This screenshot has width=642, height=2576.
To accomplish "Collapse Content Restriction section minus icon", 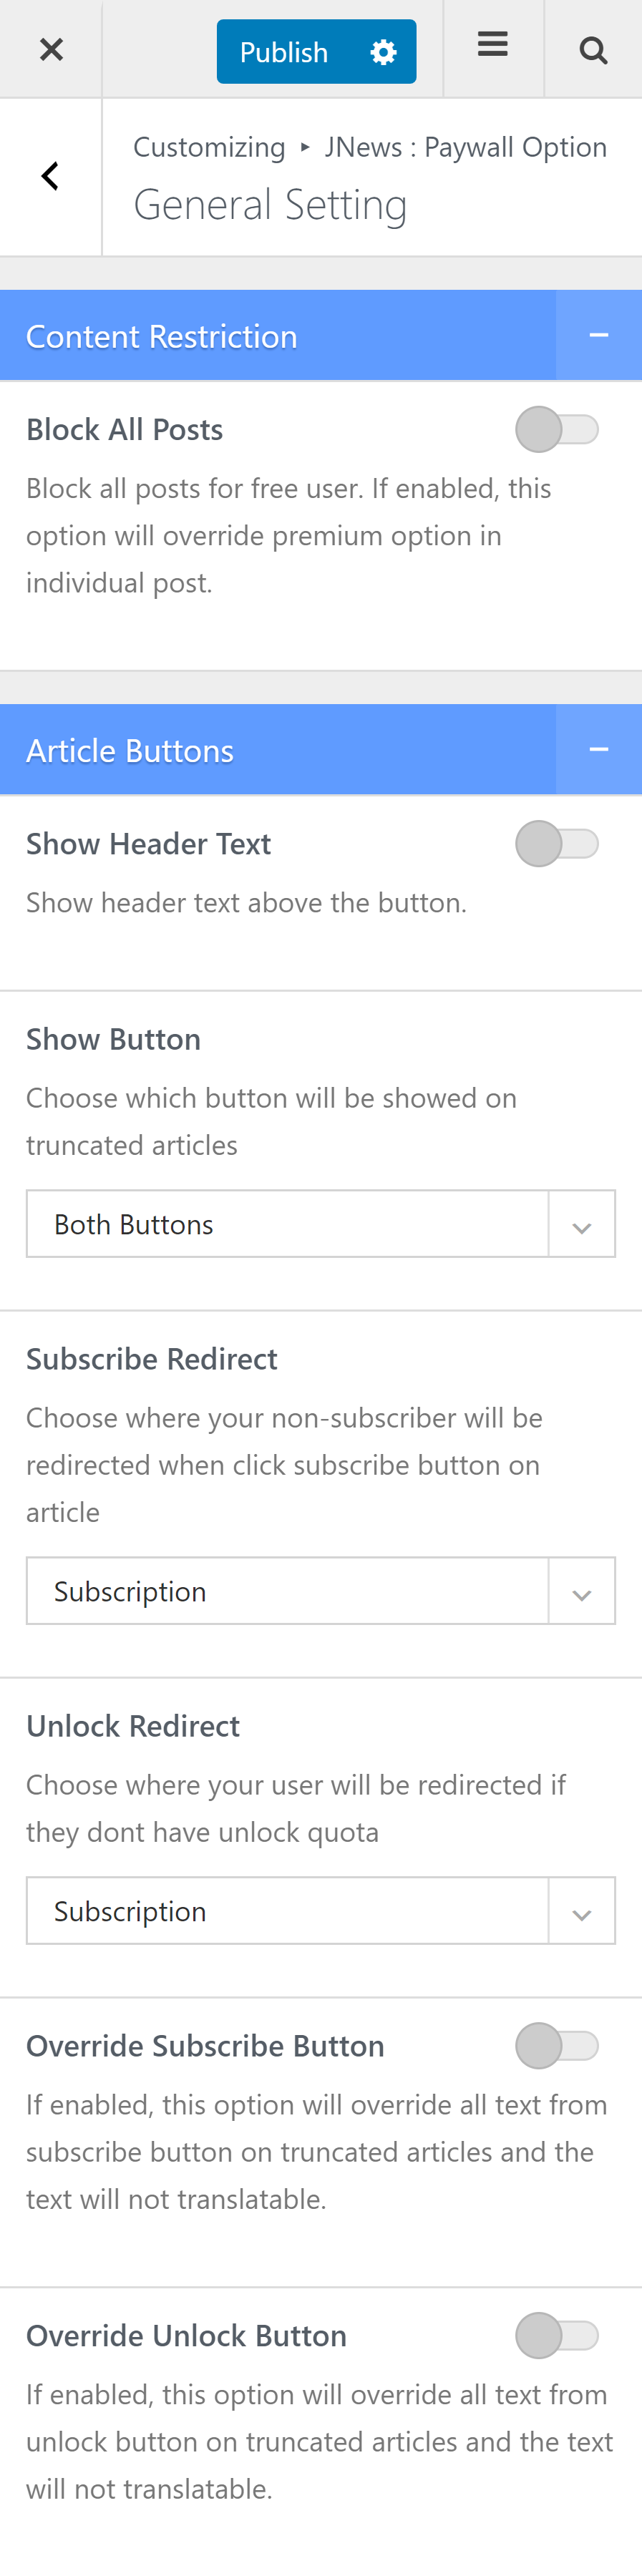I will tap(598, 336).
